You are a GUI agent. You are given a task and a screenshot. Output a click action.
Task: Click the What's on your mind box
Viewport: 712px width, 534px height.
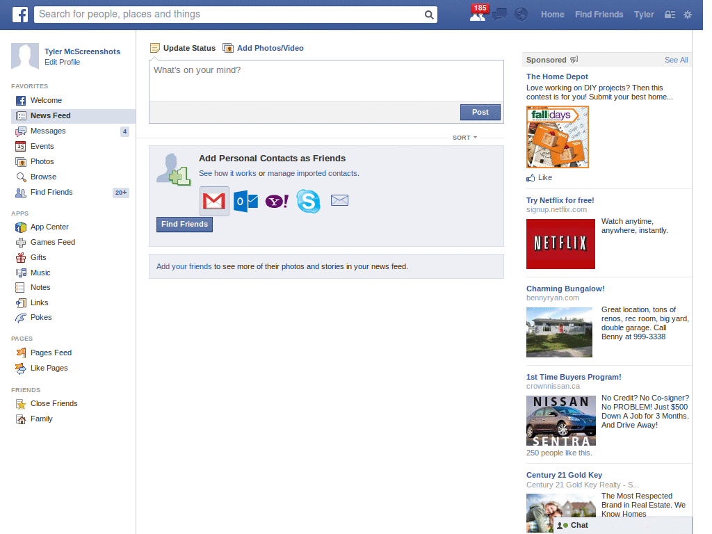pos(326,81)
